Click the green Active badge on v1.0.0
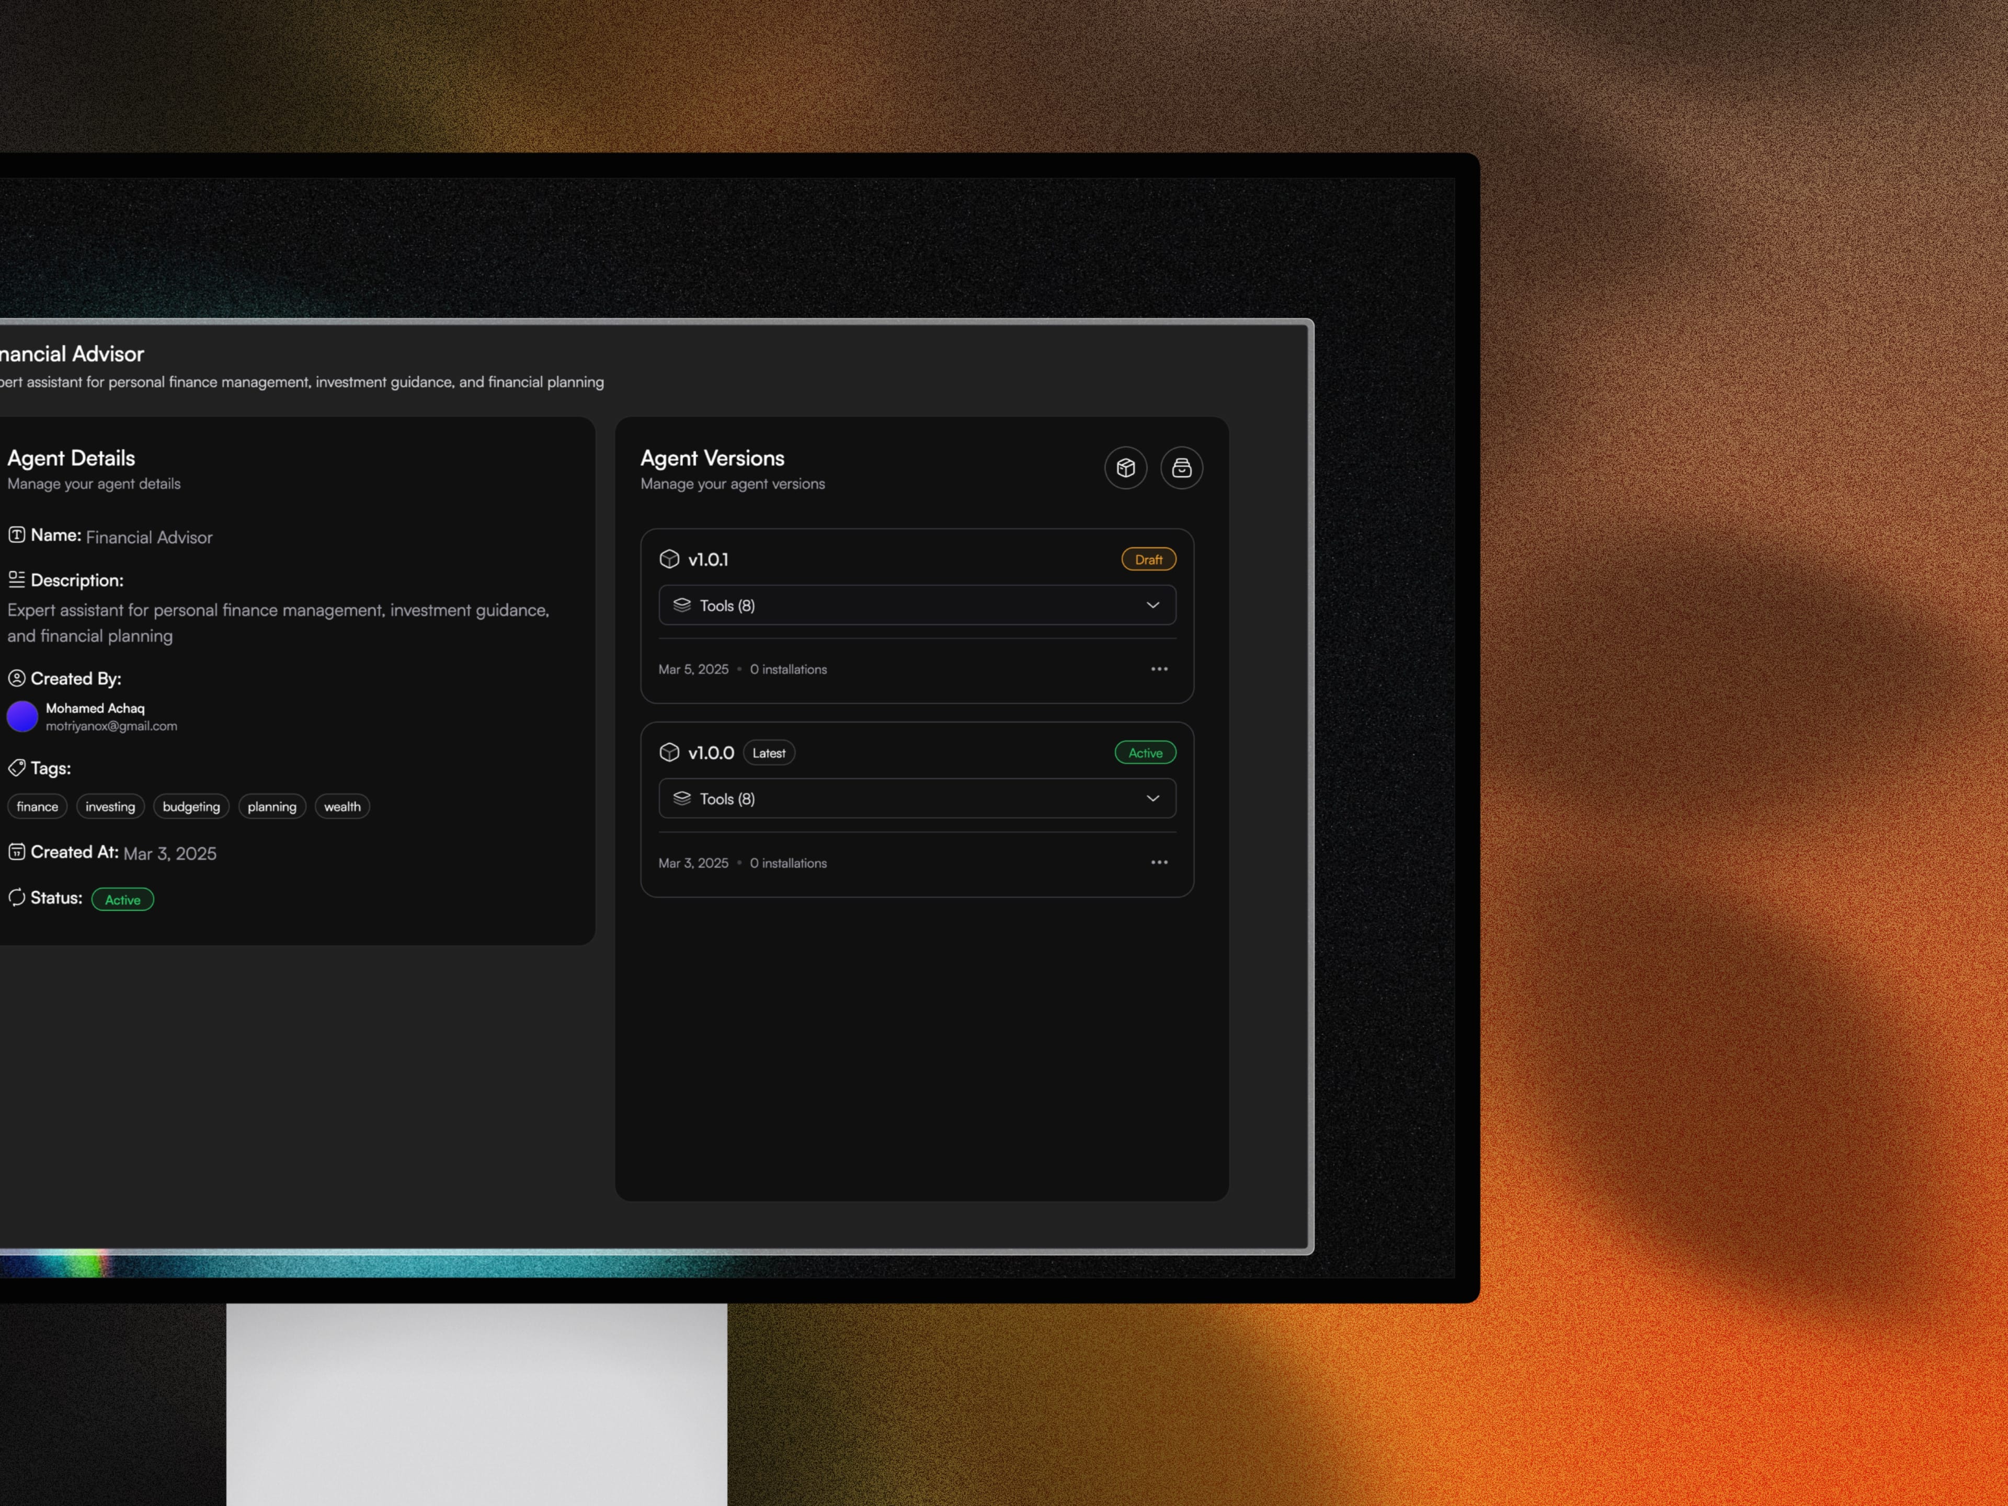 [x=1145, y=752]
